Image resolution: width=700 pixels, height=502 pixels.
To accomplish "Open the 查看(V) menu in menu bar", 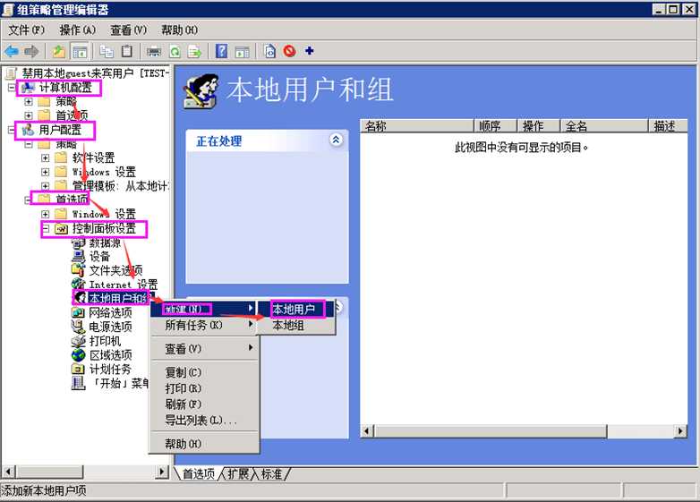I will point(129,30).
